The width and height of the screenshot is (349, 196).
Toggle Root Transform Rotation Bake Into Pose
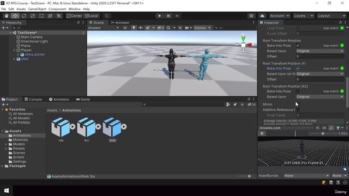click(x=298, y=46)
